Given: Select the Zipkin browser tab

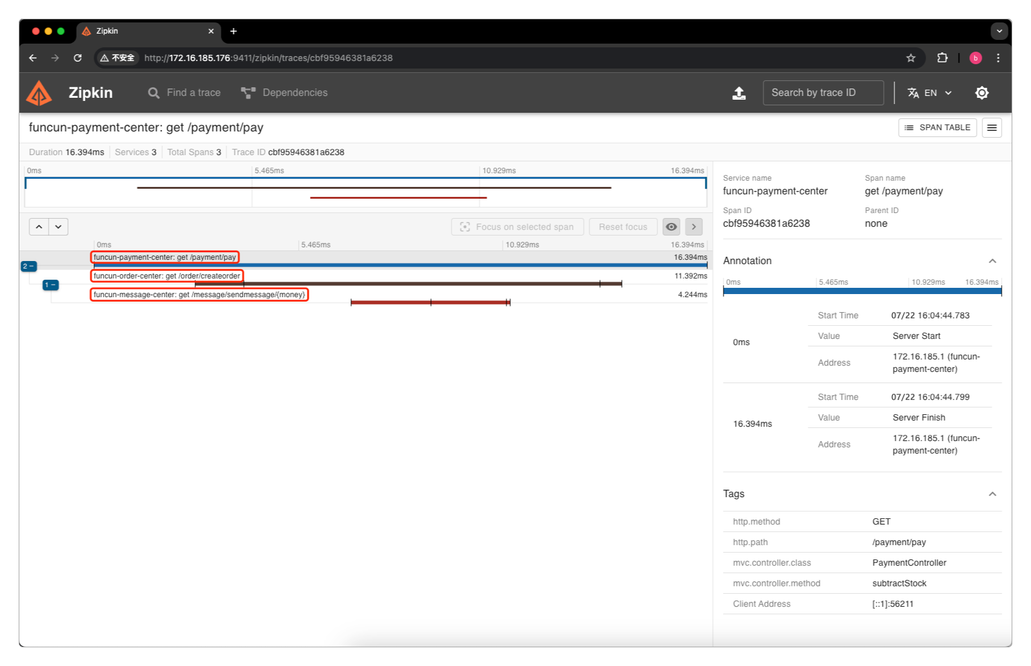Looking at the screenshot, I should (x=148, y=31).
